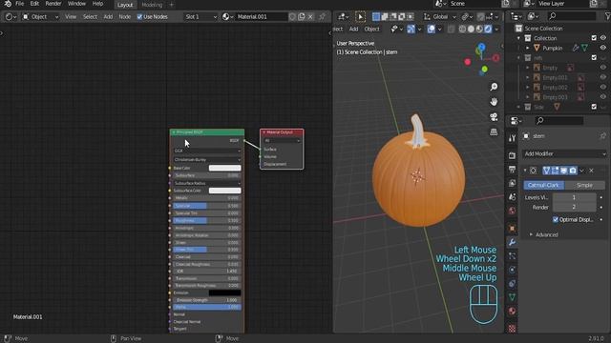Click the Subsurface Color swatch
Image resolution: width=611 pixels, height=343 pixels.
point(225,191)
